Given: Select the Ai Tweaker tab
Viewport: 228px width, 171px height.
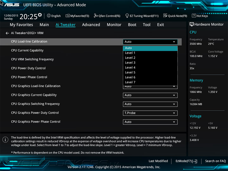Looking at the screenshot, I should 66,25.
